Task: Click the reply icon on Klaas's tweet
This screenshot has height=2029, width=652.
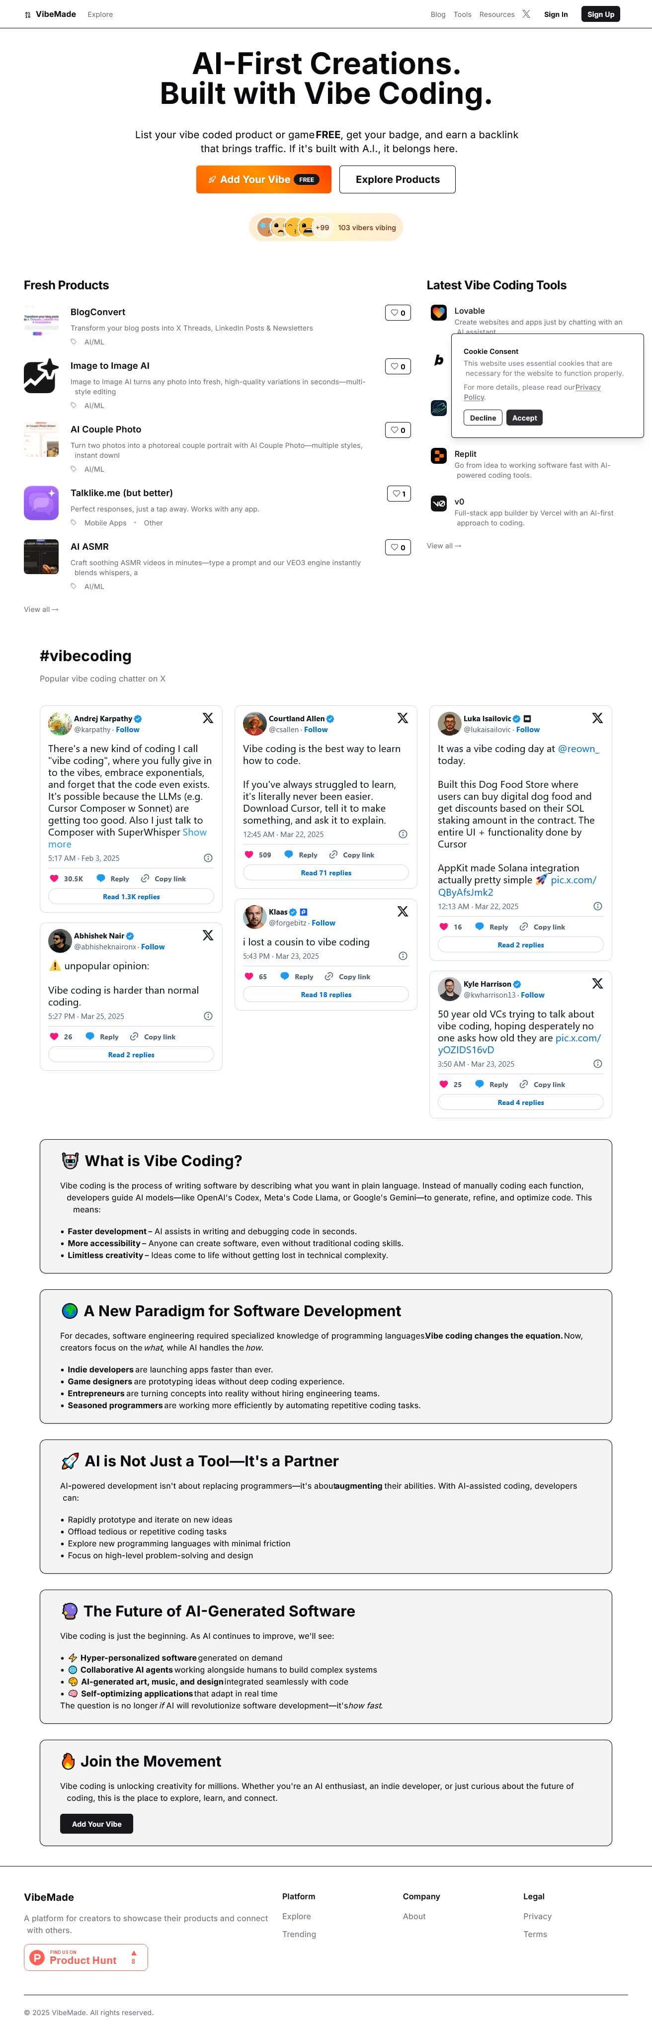Action: [285, 976]
